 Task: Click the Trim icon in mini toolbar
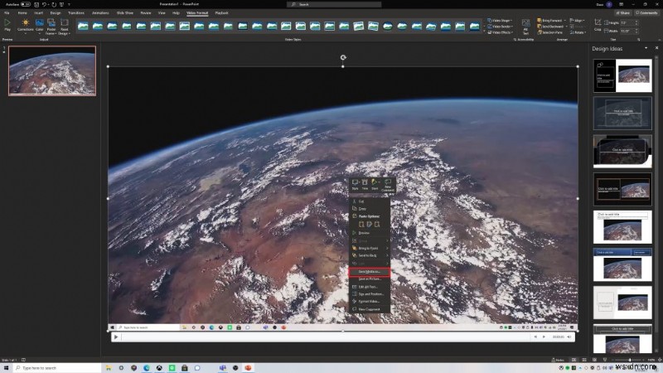pos(365,184)
